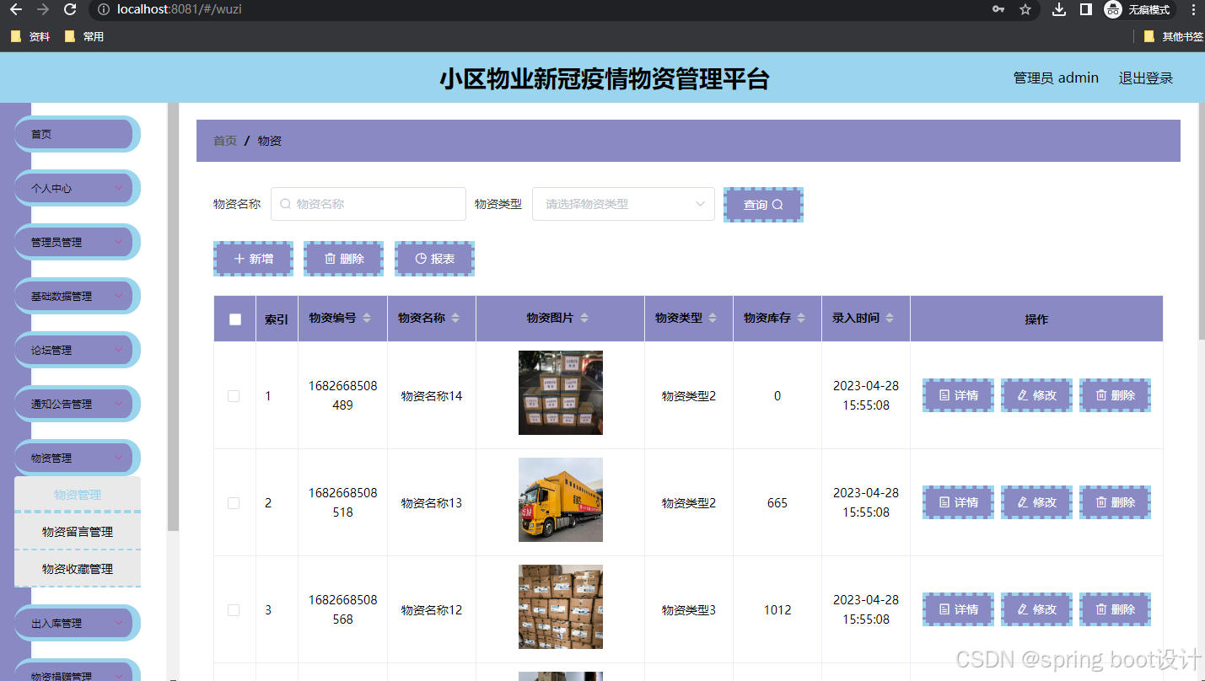View 详情 for 物资名称12
This screenshot has width=1205, height=681.
point(959,609)
